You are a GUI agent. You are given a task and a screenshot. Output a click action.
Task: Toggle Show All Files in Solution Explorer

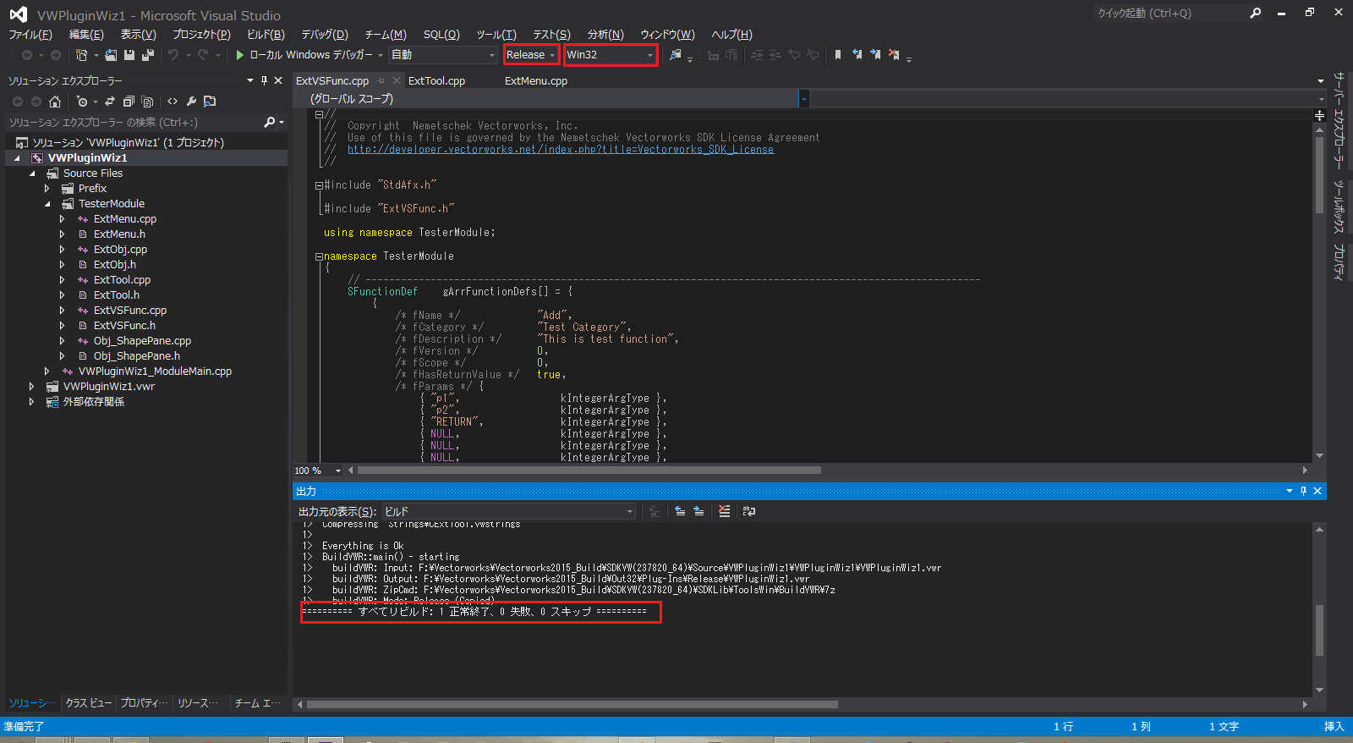tap(147, 102)
